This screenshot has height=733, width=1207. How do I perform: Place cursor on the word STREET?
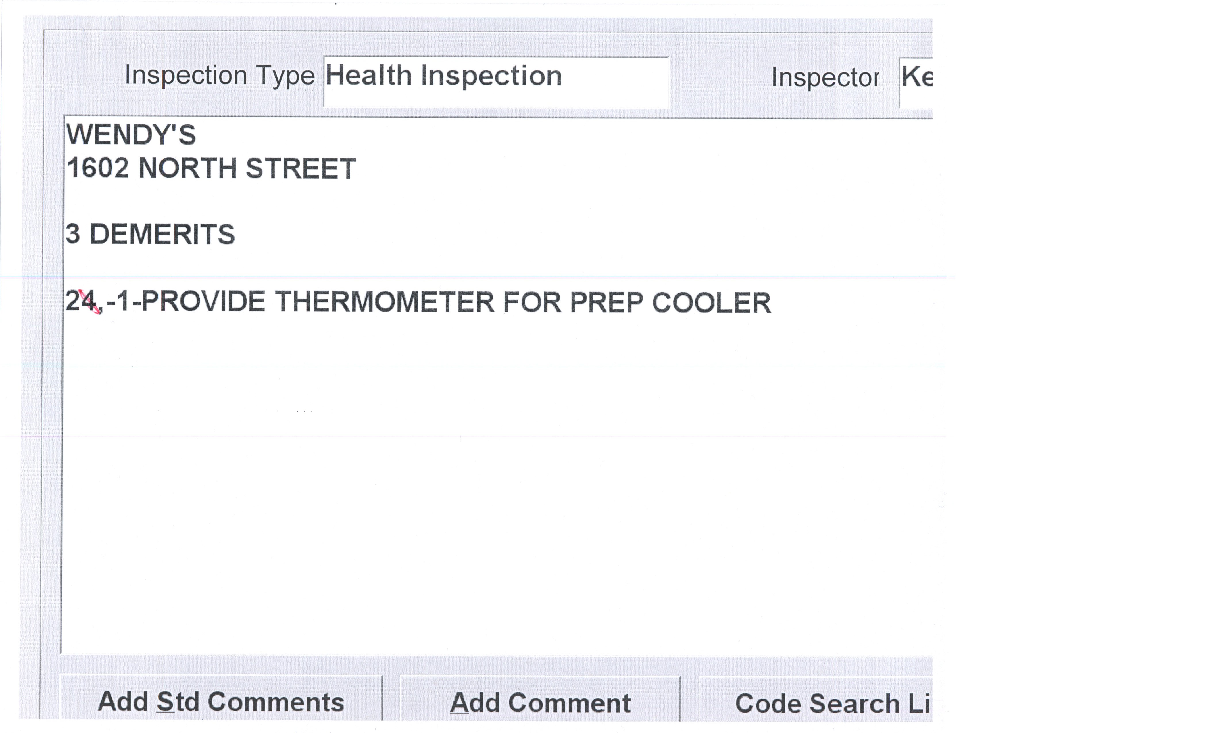(300, 168)
